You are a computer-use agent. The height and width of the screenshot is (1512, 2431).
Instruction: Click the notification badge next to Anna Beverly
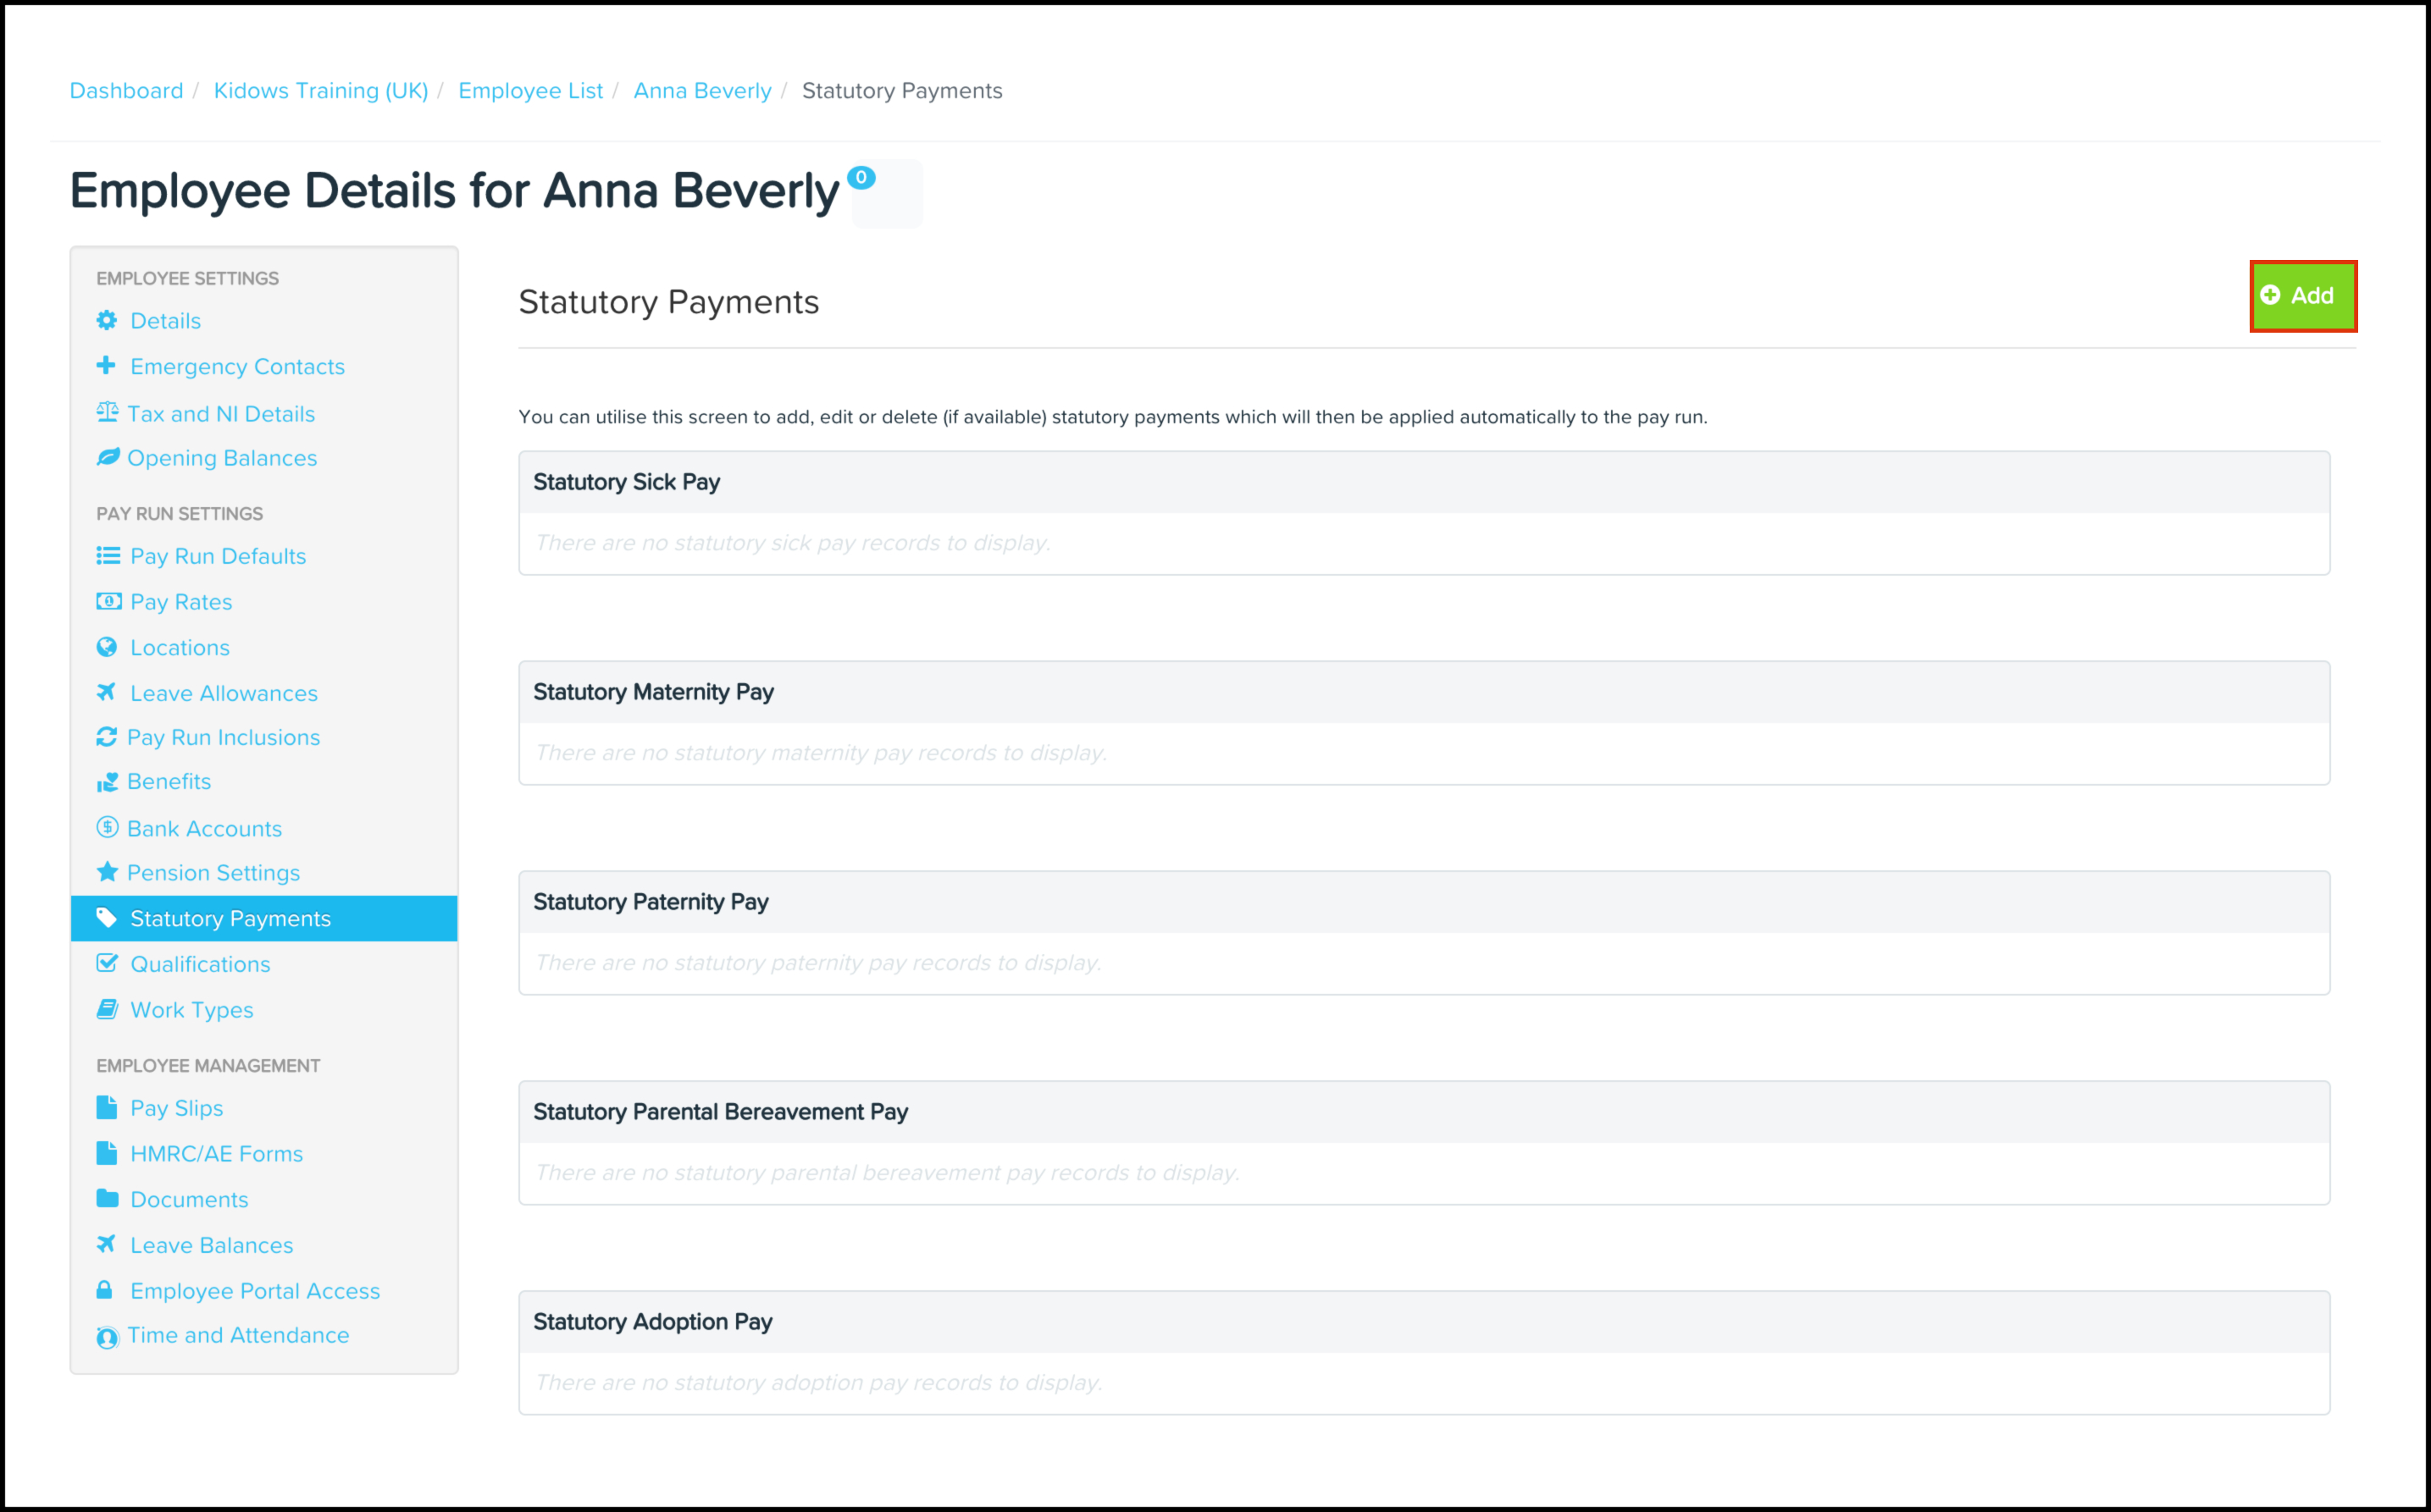point(861,178)
